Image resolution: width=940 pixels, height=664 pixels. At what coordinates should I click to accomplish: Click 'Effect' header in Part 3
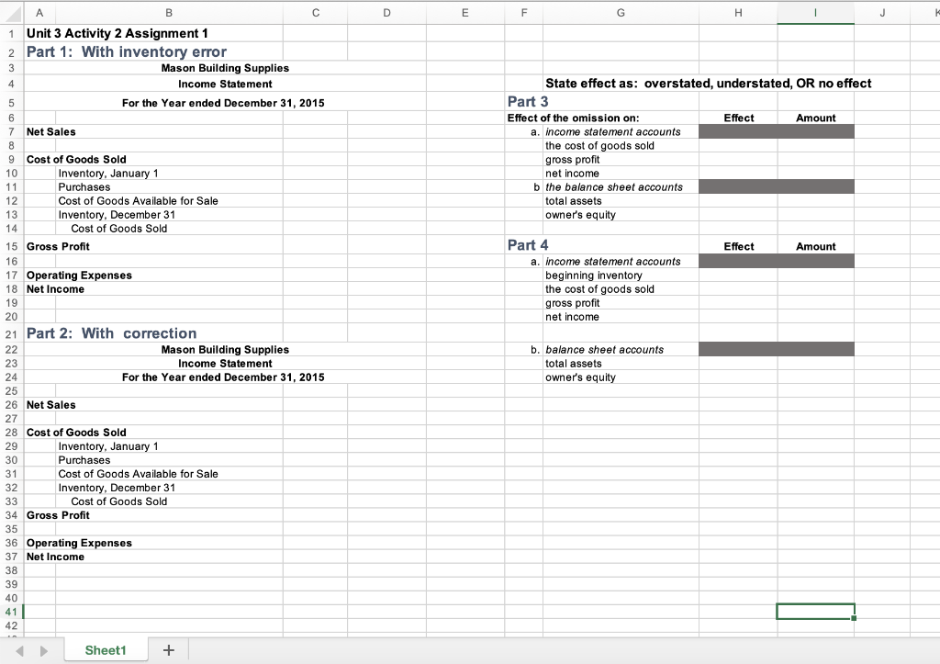pos(739,118)
